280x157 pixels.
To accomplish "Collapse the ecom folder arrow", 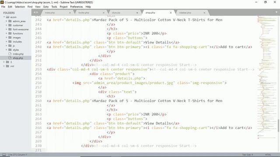I will point(4,17).
